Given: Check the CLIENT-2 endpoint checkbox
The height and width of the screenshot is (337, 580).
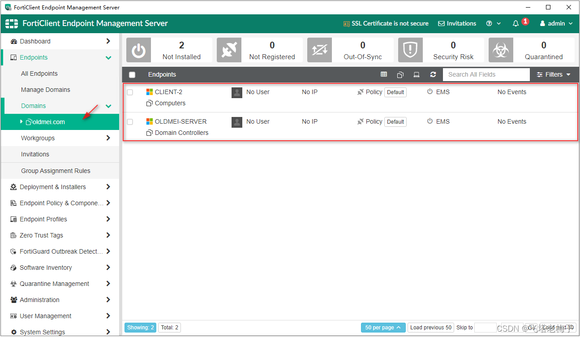Looking at the screenshot, I should (x=130, y=92).
